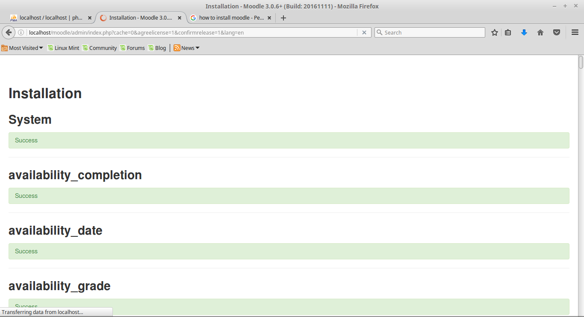Open the Forums bookmark
Viewport: 584px width, 317px height.
[x=133, y=48]
